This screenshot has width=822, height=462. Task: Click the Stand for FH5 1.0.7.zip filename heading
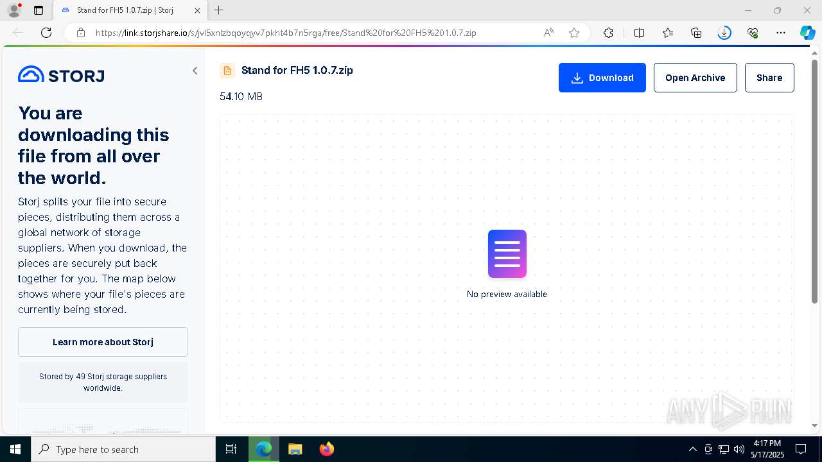coord(297,70)
